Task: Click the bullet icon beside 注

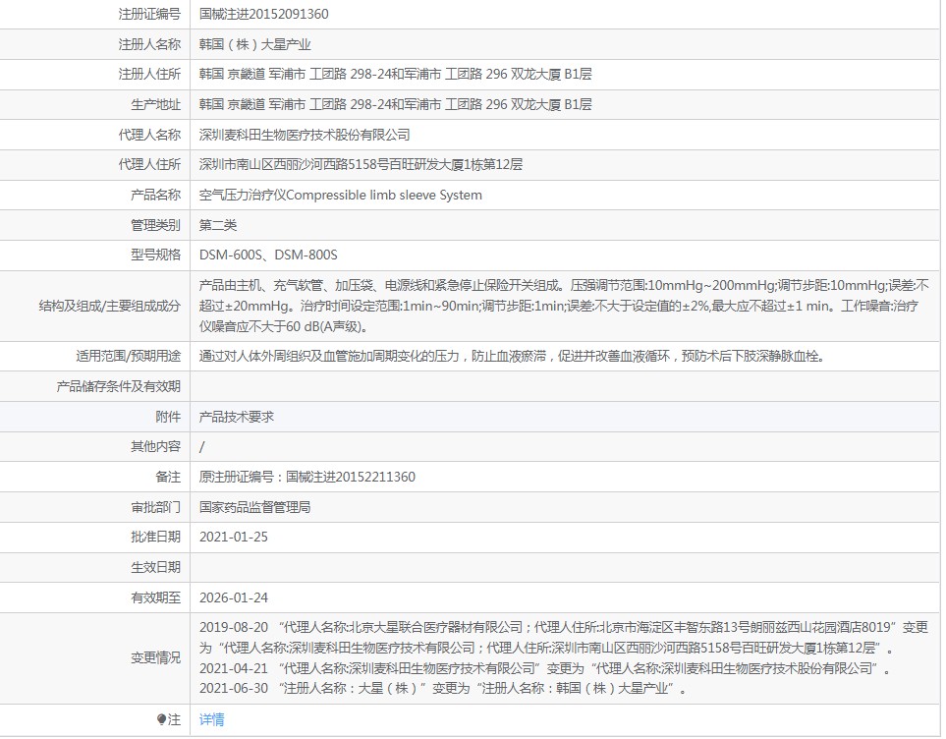Action: pos(161,719)
